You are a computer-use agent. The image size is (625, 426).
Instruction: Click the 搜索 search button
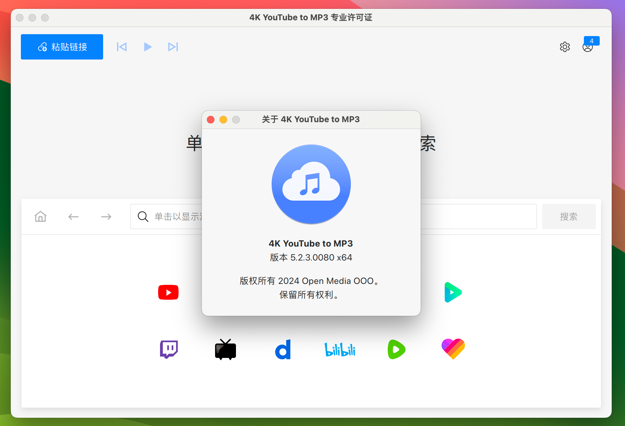[x=569, y=216]
